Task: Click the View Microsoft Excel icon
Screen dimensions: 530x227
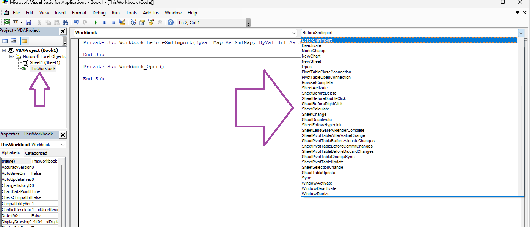Action: [7, 22]
